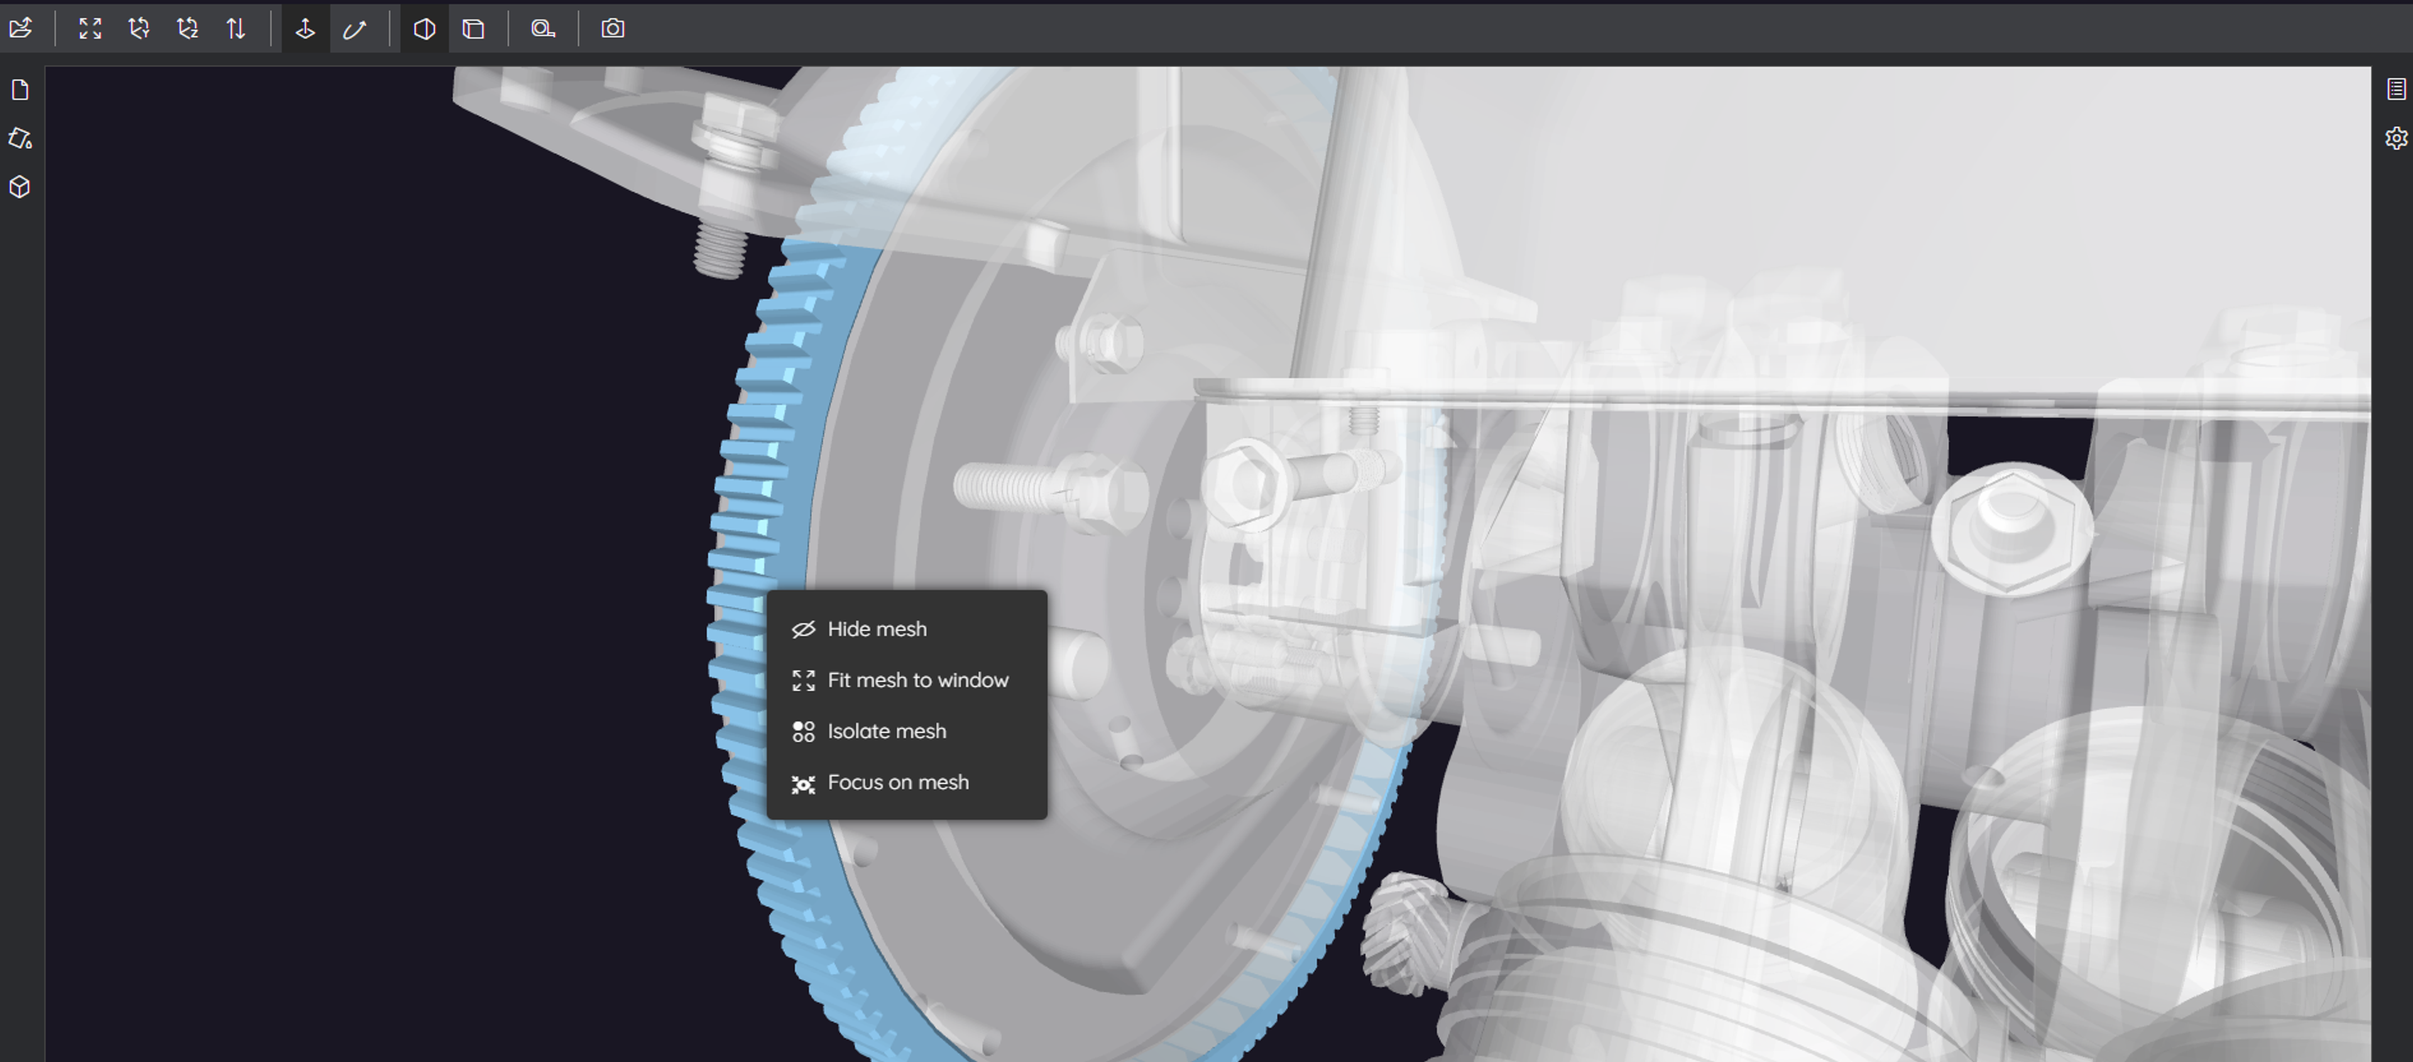Choose Focus on mesh
Image resolution: width=2413 pixels, height=1062 pixels.
pos(907,783)
